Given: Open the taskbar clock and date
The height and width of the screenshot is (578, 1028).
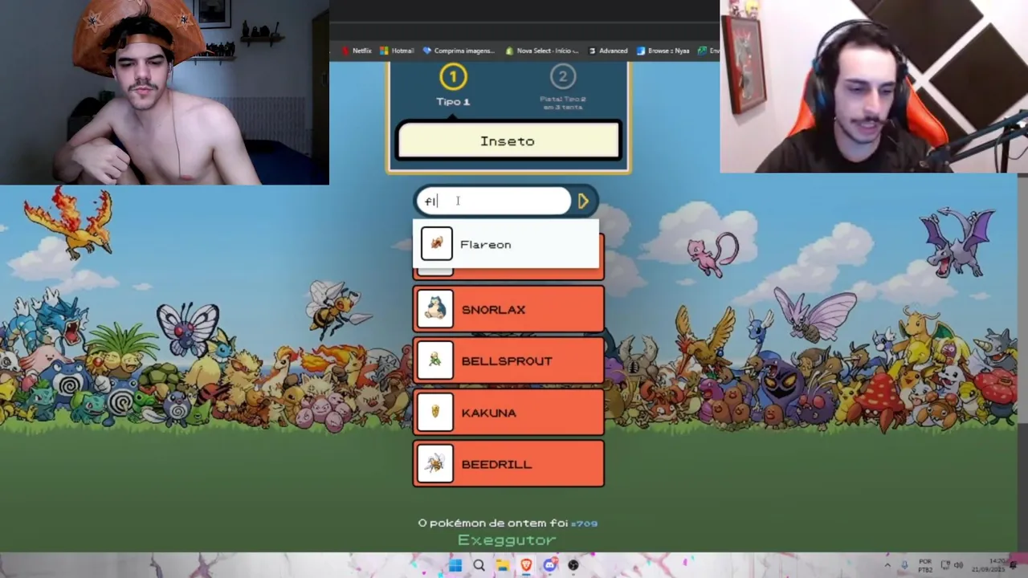Looking at the screenshot, I should (988, 565).
